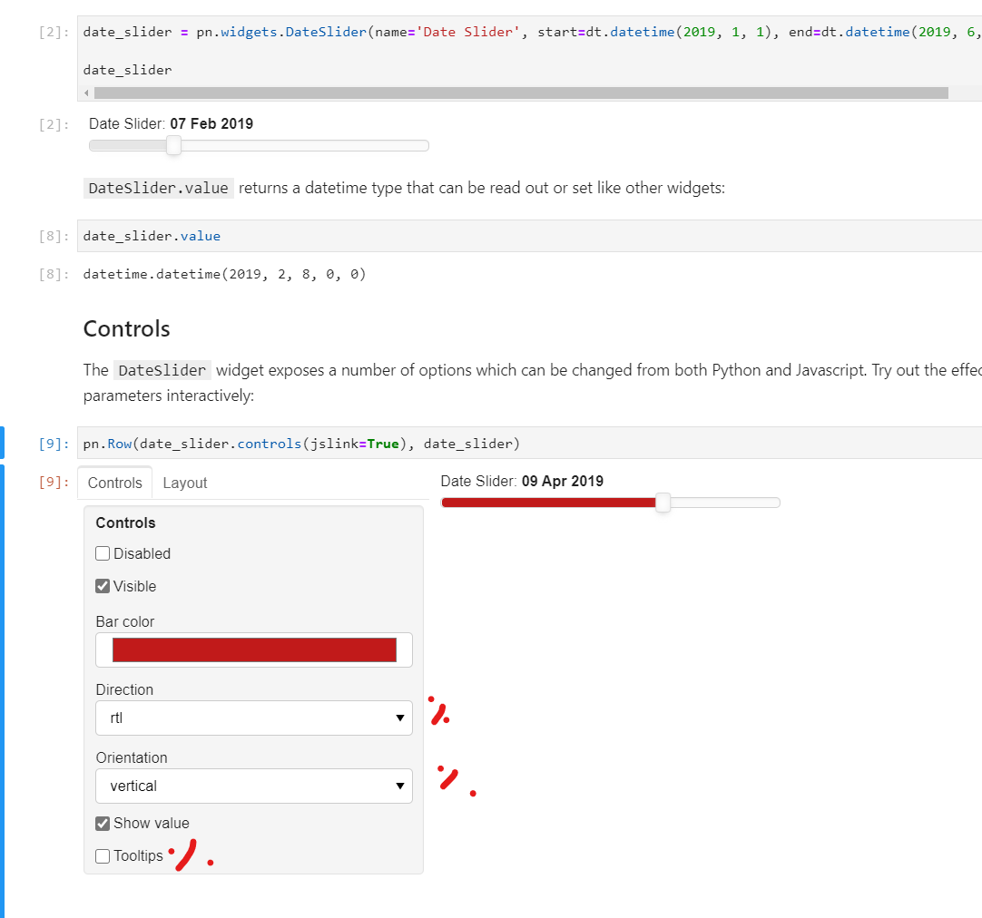Viewport: 982px width, 918px height.
Task: Enable Tooltips for the slider
Action: pyautogui.click(x=103, y=855)
